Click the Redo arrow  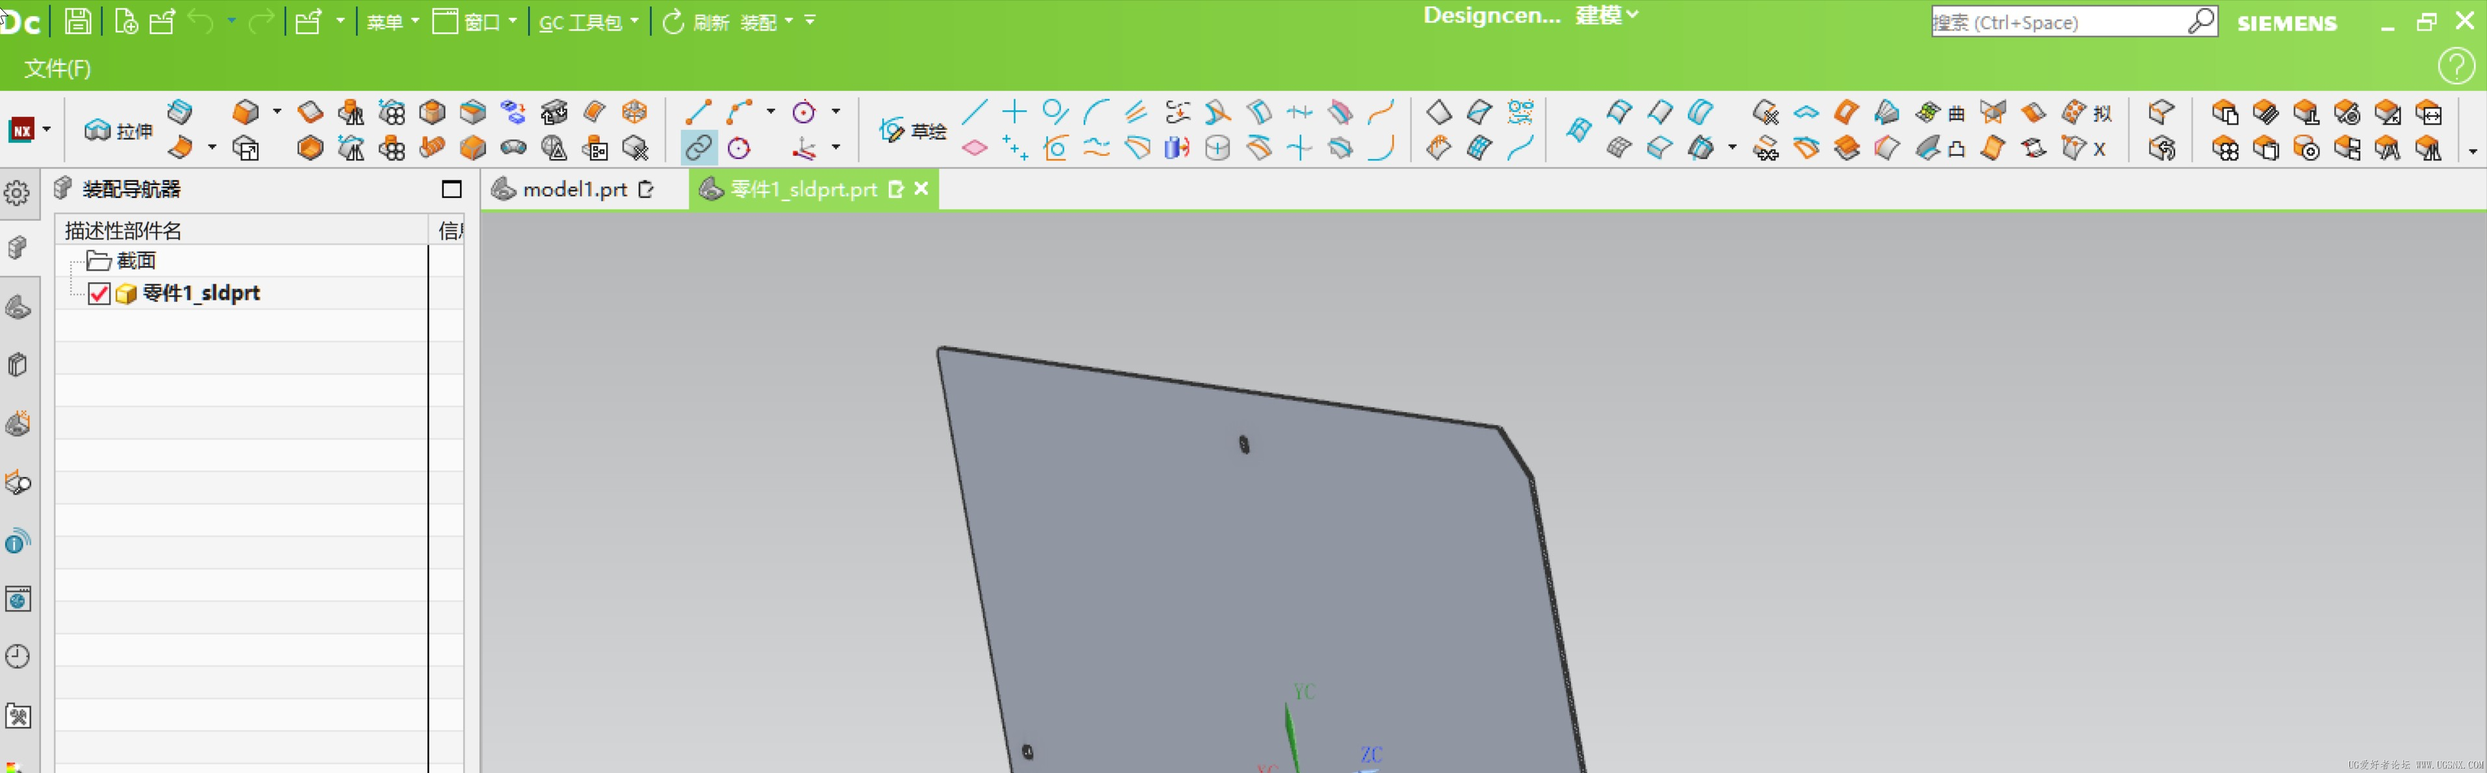pyautogui.click(x=262, y=21)
